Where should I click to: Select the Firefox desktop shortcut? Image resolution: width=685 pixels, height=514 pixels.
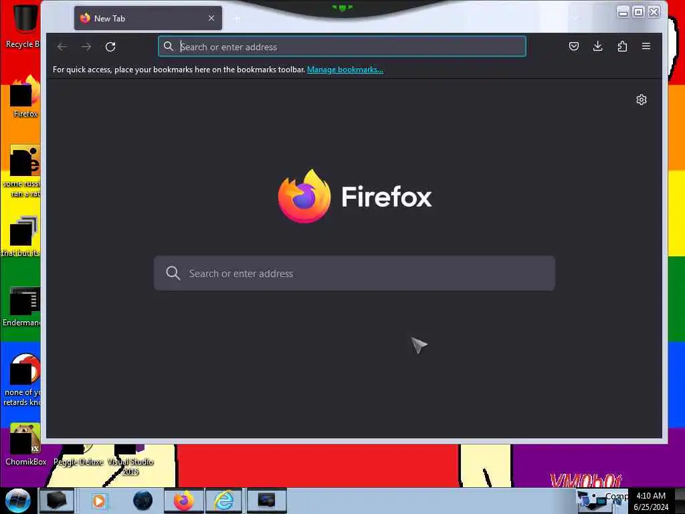point(25,97)
